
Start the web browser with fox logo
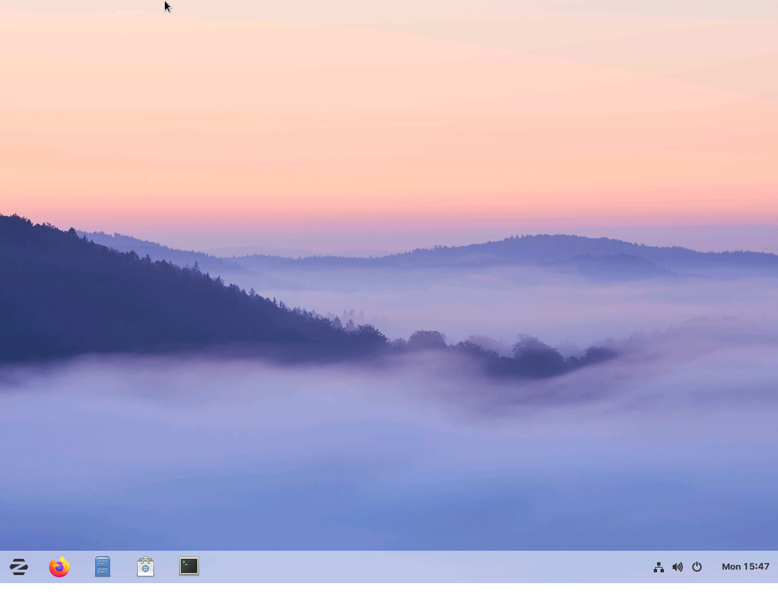click(x=59, y=567)
